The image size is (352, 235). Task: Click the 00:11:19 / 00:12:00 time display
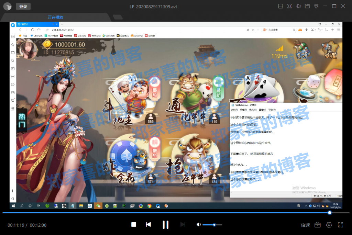[27, 225]
